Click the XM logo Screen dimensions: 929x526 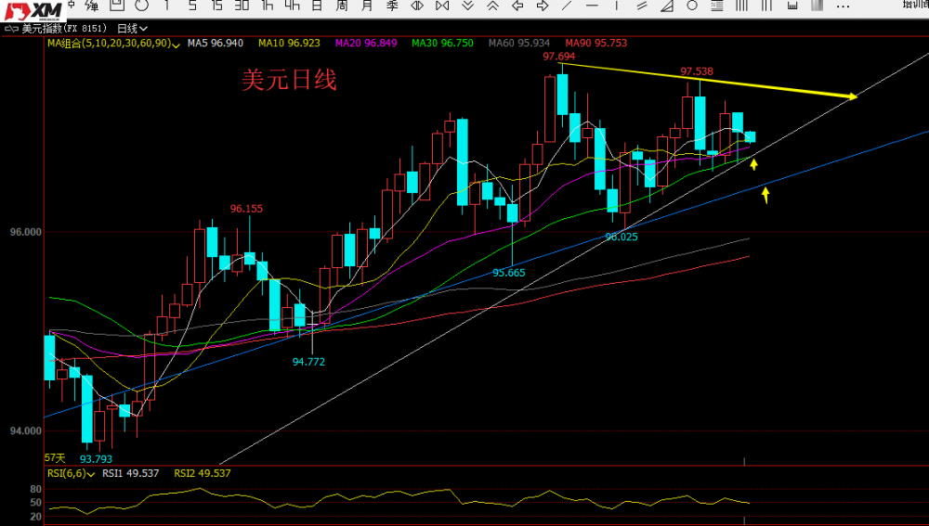tap(33, 10)
